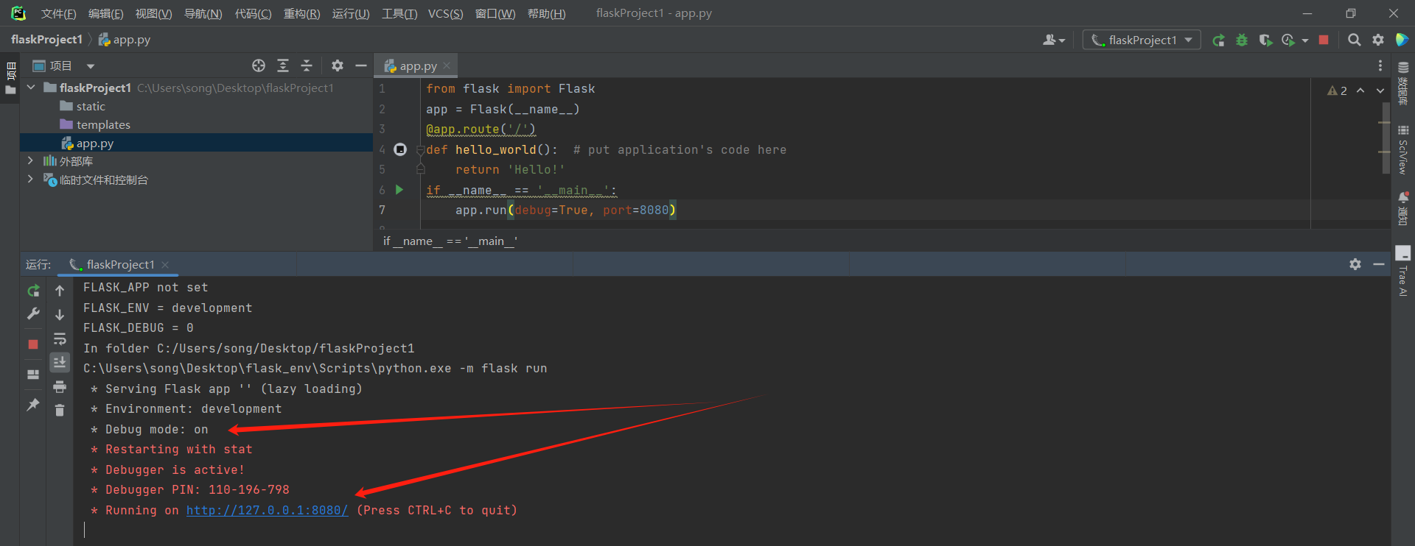Click the gutter marker on line 4
1415x546 pixels.
pyautogui.click(x=400, y=149)
